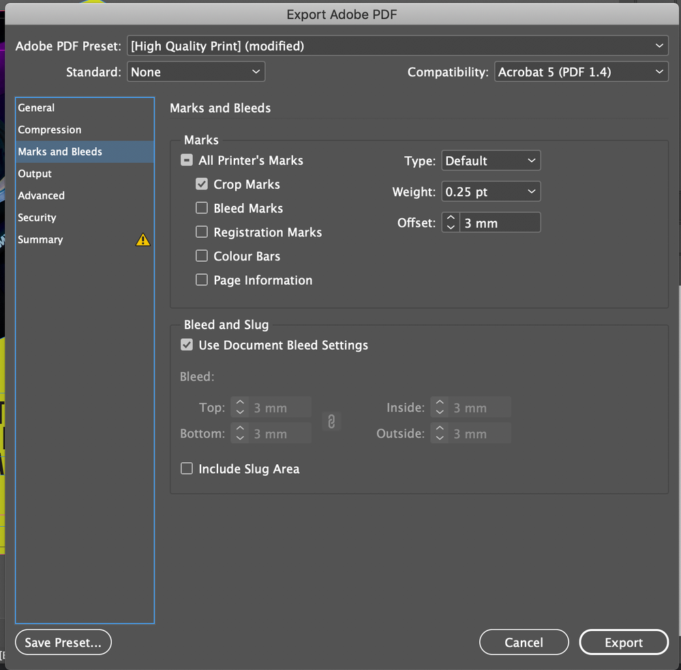Open the Compression section
Image resolution: width=681 pixels, height=670 pixels.
[x=50, y=130]
